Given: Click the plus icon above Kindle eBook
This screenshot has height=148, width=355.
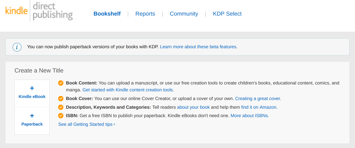Looking at the screenshot, I should point(32,88).
